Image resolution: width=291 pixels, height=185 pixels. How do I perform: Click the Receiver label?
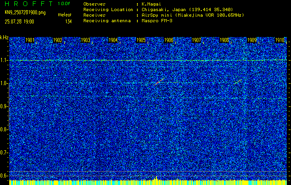click(x=94, y=15)
